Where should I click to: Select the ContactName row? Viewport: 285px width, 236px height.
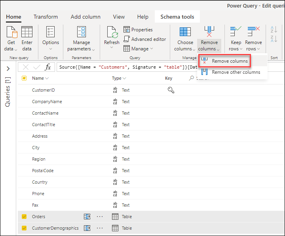(151, 113)
